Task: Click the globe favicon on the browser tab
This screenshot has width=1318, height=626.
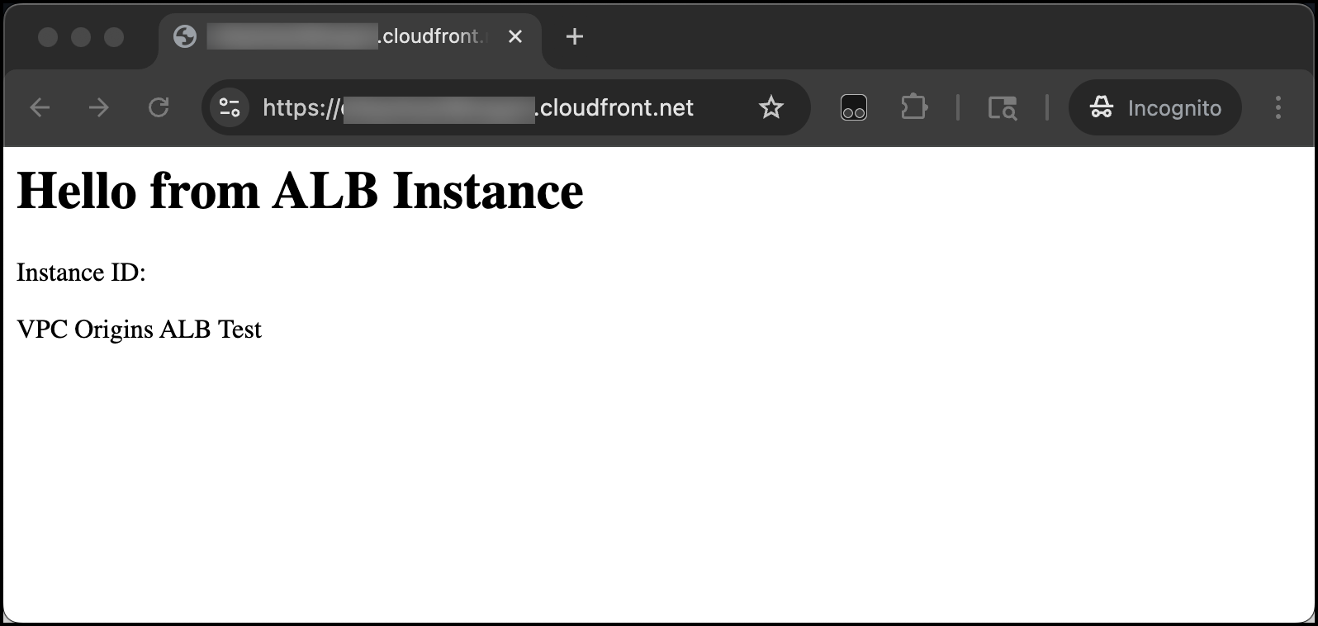Action: pyautogui.click(x=184, y=36)
